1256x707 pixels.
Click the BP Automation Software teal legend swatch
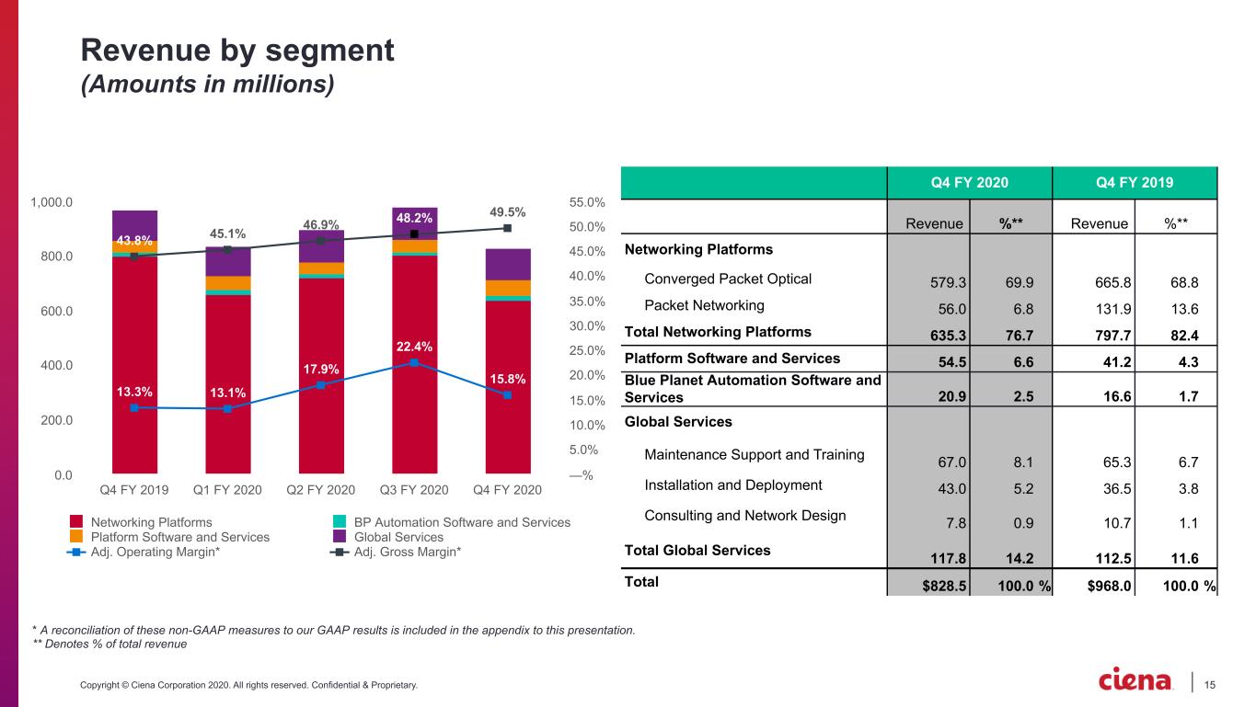pyautogui.click(x=338, y=522)
